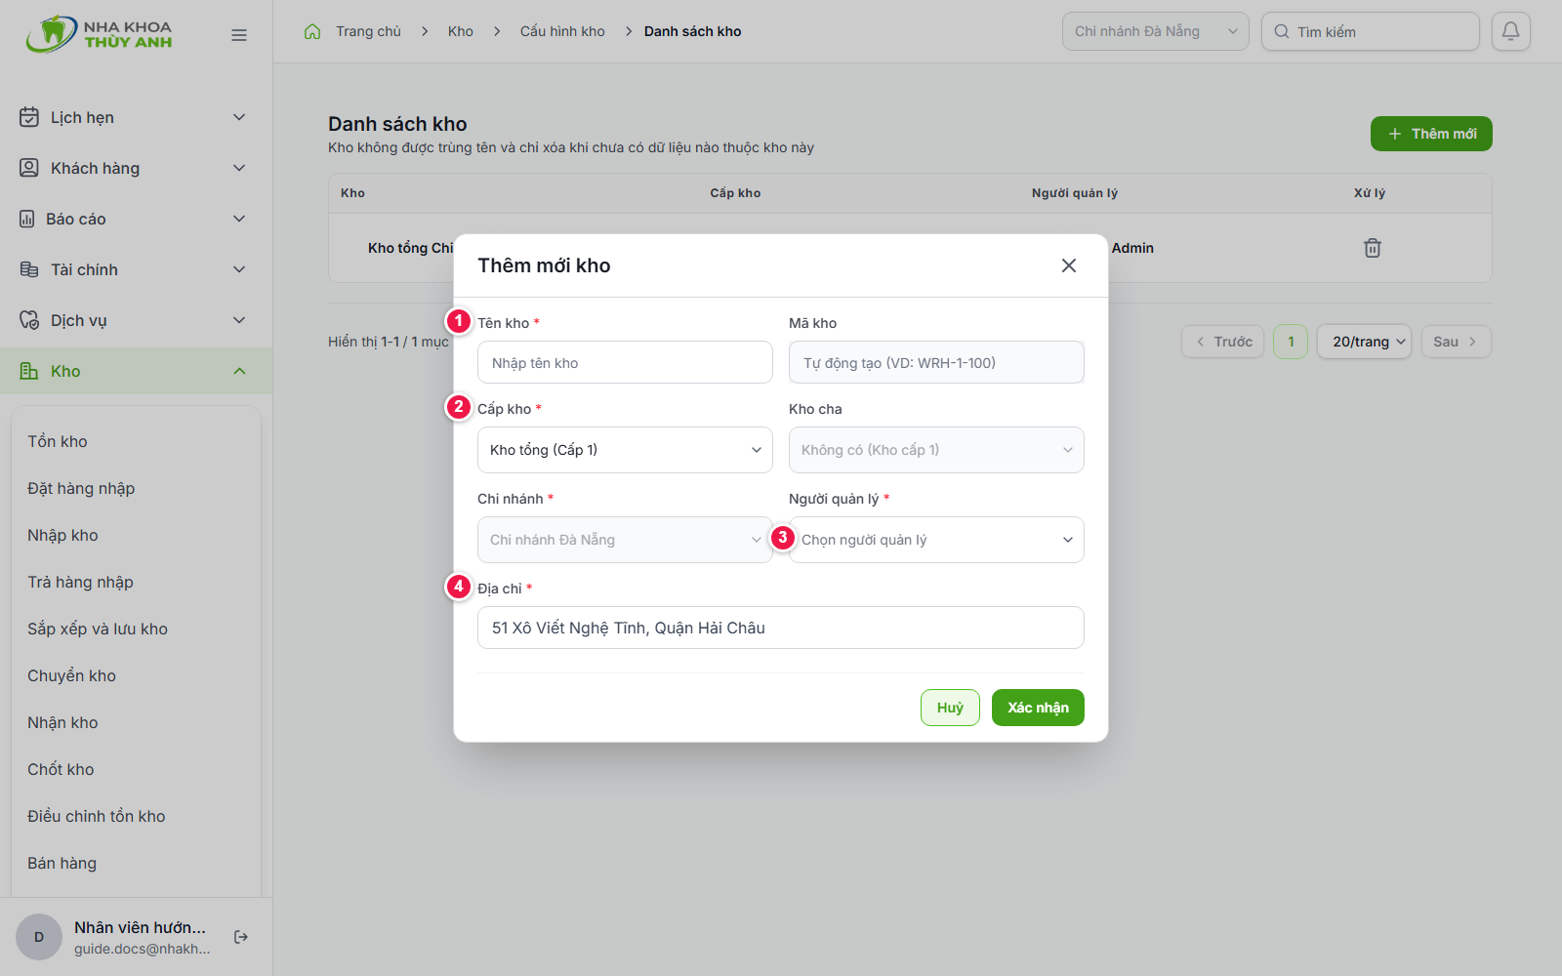Click the Khách hàng person icon
This screenshot has height=976, width=1562.
29,168
